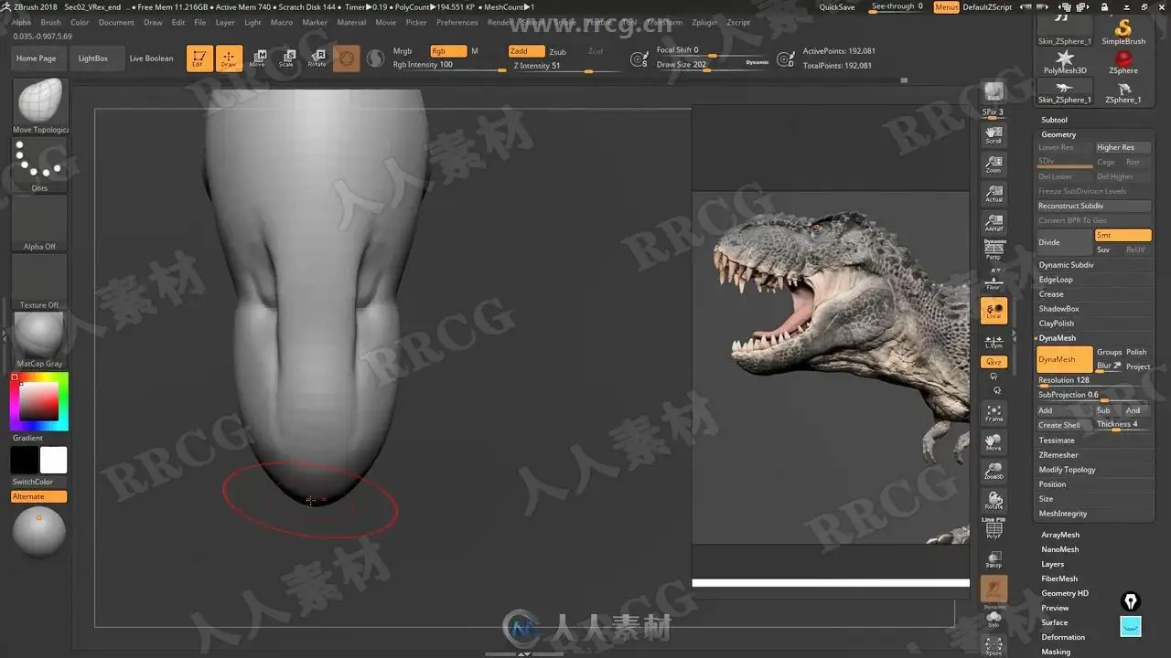This screenshot has width=1171, height=658.
Task: Collapse the Geometry section header
Action: click(x=1058, y=134)
